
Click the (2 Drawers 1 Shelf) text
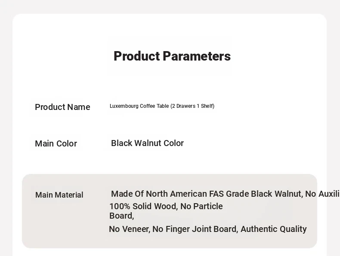(192, 106)
